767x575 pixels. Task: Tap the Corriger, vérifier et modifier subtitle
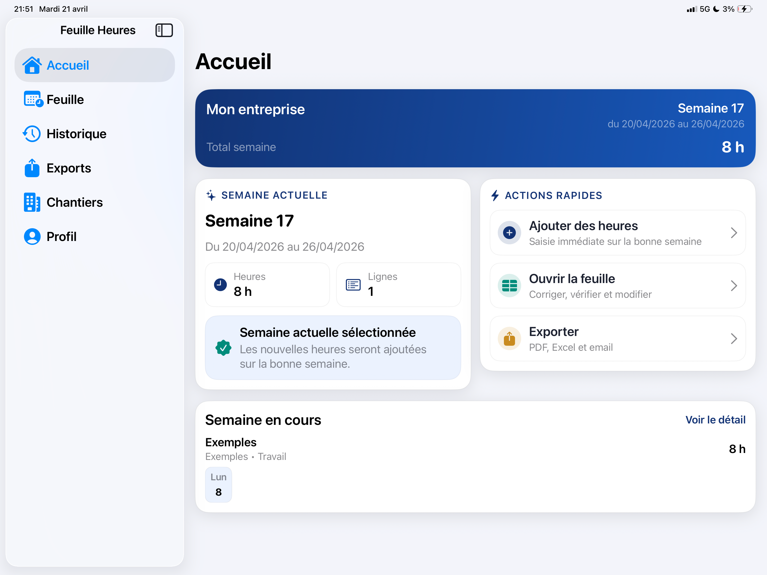coord(590,294)
